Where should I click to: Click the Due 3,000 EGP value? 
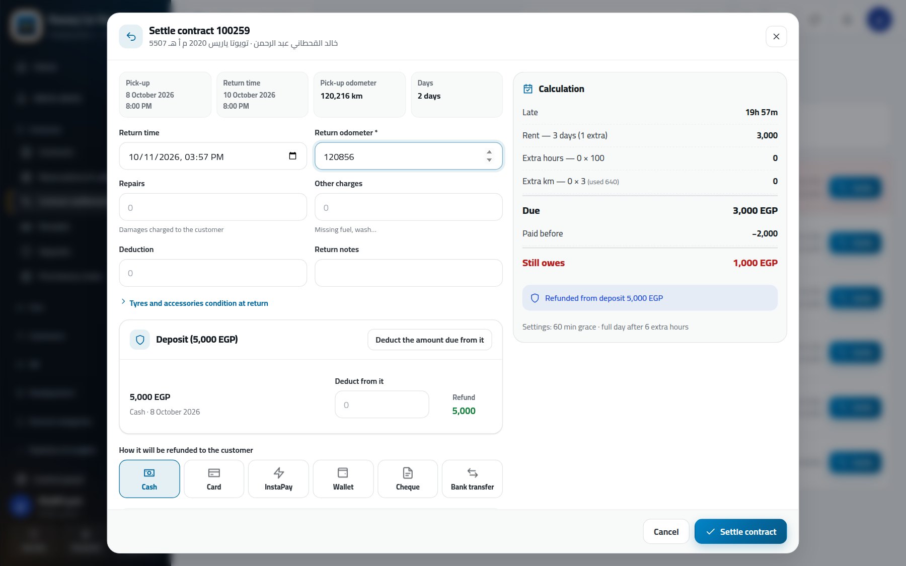755,211
